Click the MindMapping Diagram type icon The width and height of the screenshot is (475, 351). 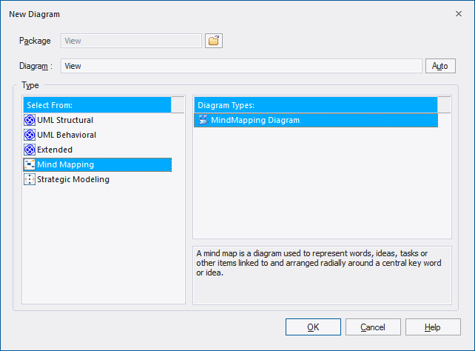203,120
